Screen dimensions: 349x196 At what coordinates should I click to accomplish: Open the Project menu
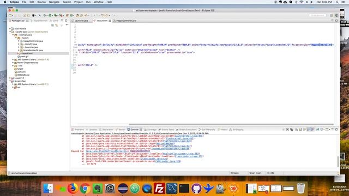tap(79, 2)
